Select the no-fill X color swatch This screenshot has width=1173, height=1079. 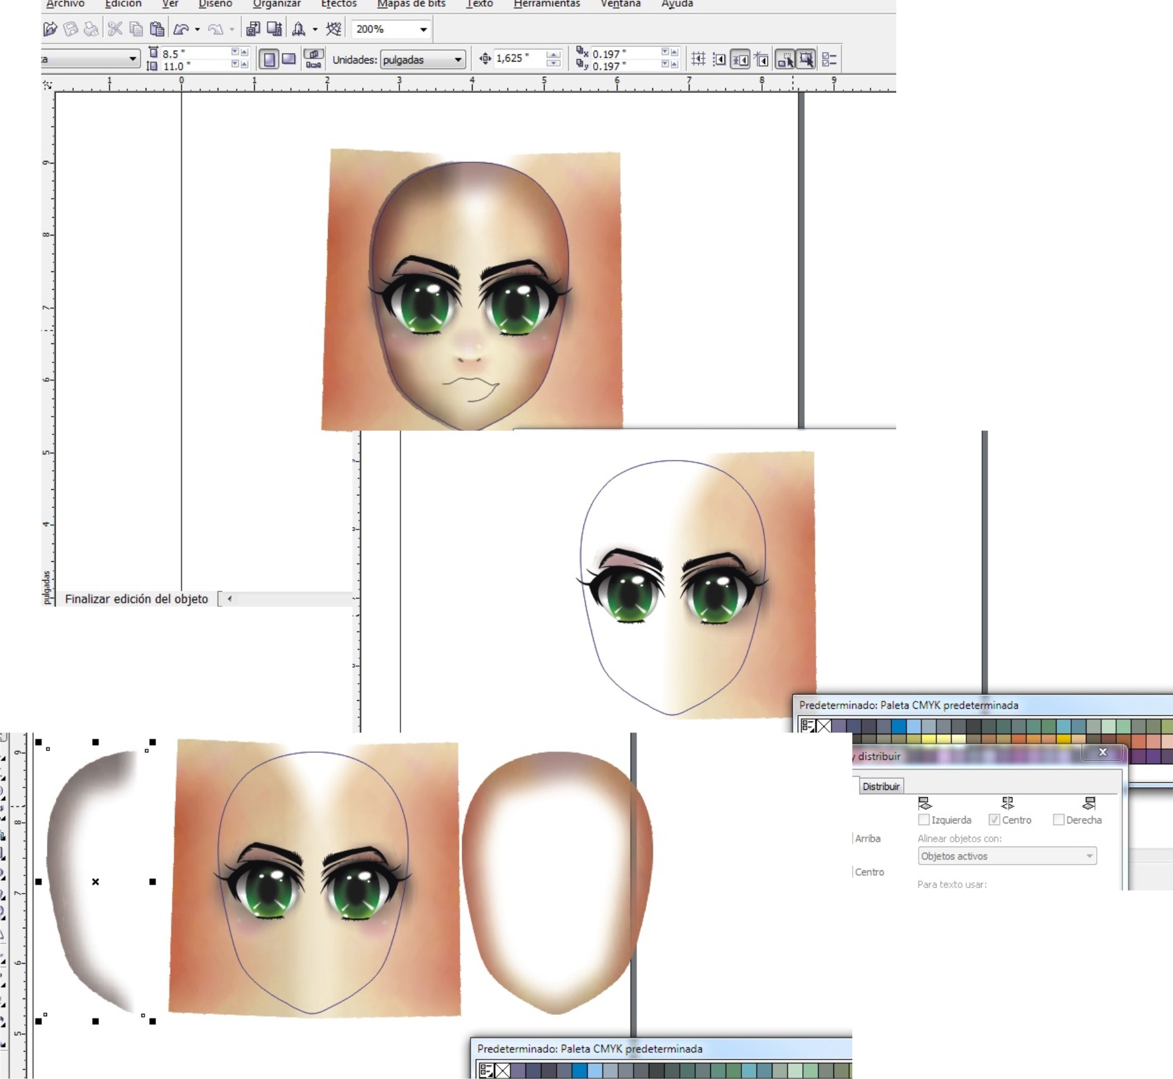tap(824, 726)
